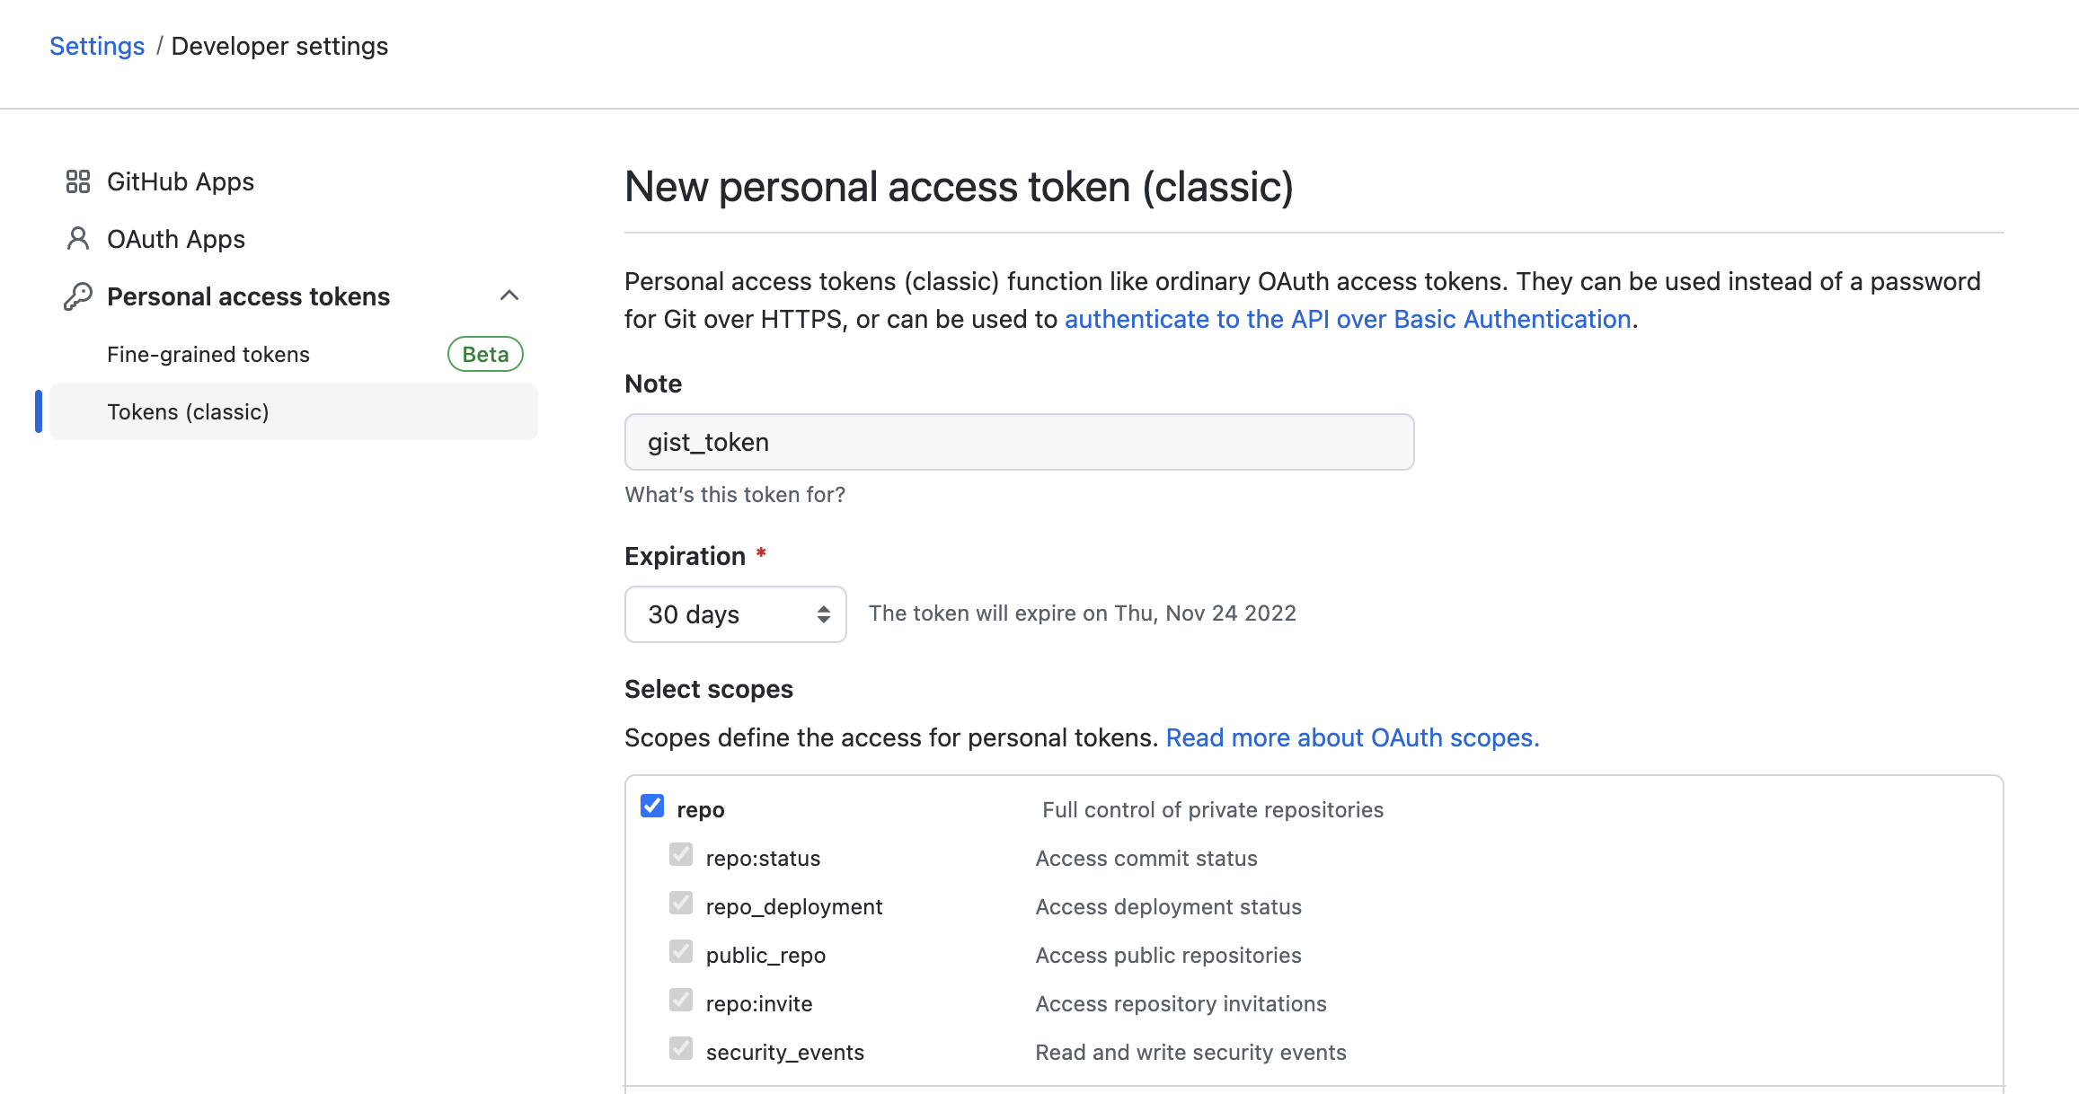Open the 30 days expiration dropdown
This screenshot has height=1094, width=2079.
click(735, 614)
